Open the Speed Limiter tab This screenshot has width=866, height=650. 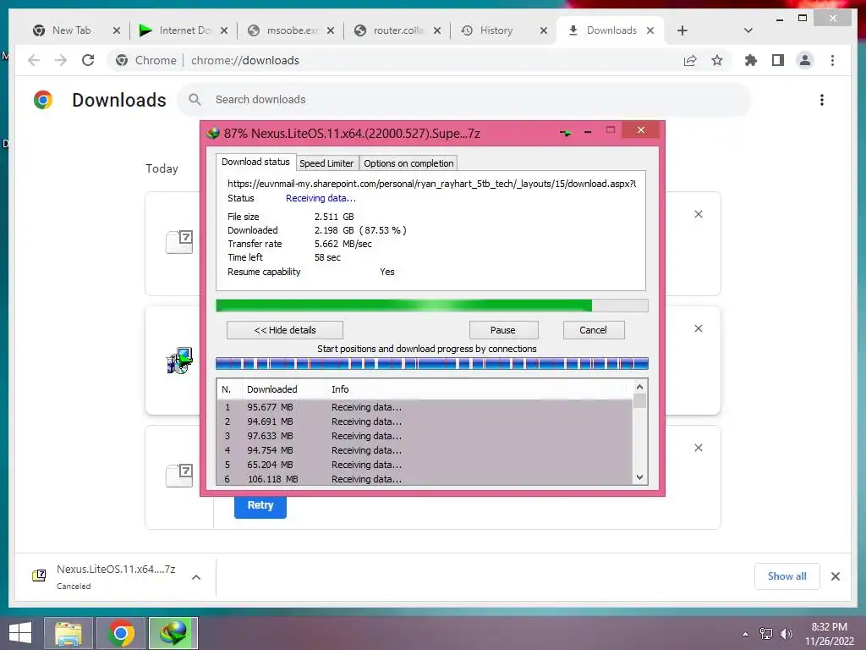click(326, 163)
